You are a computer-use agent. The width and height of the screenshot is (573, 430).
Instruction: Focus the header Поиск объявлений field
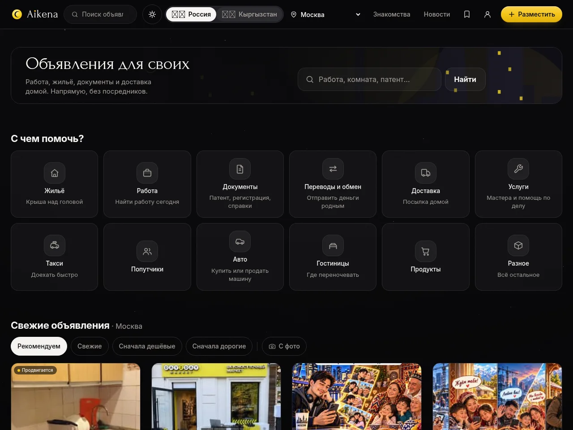pyautogui.click(x=100, y=14)
